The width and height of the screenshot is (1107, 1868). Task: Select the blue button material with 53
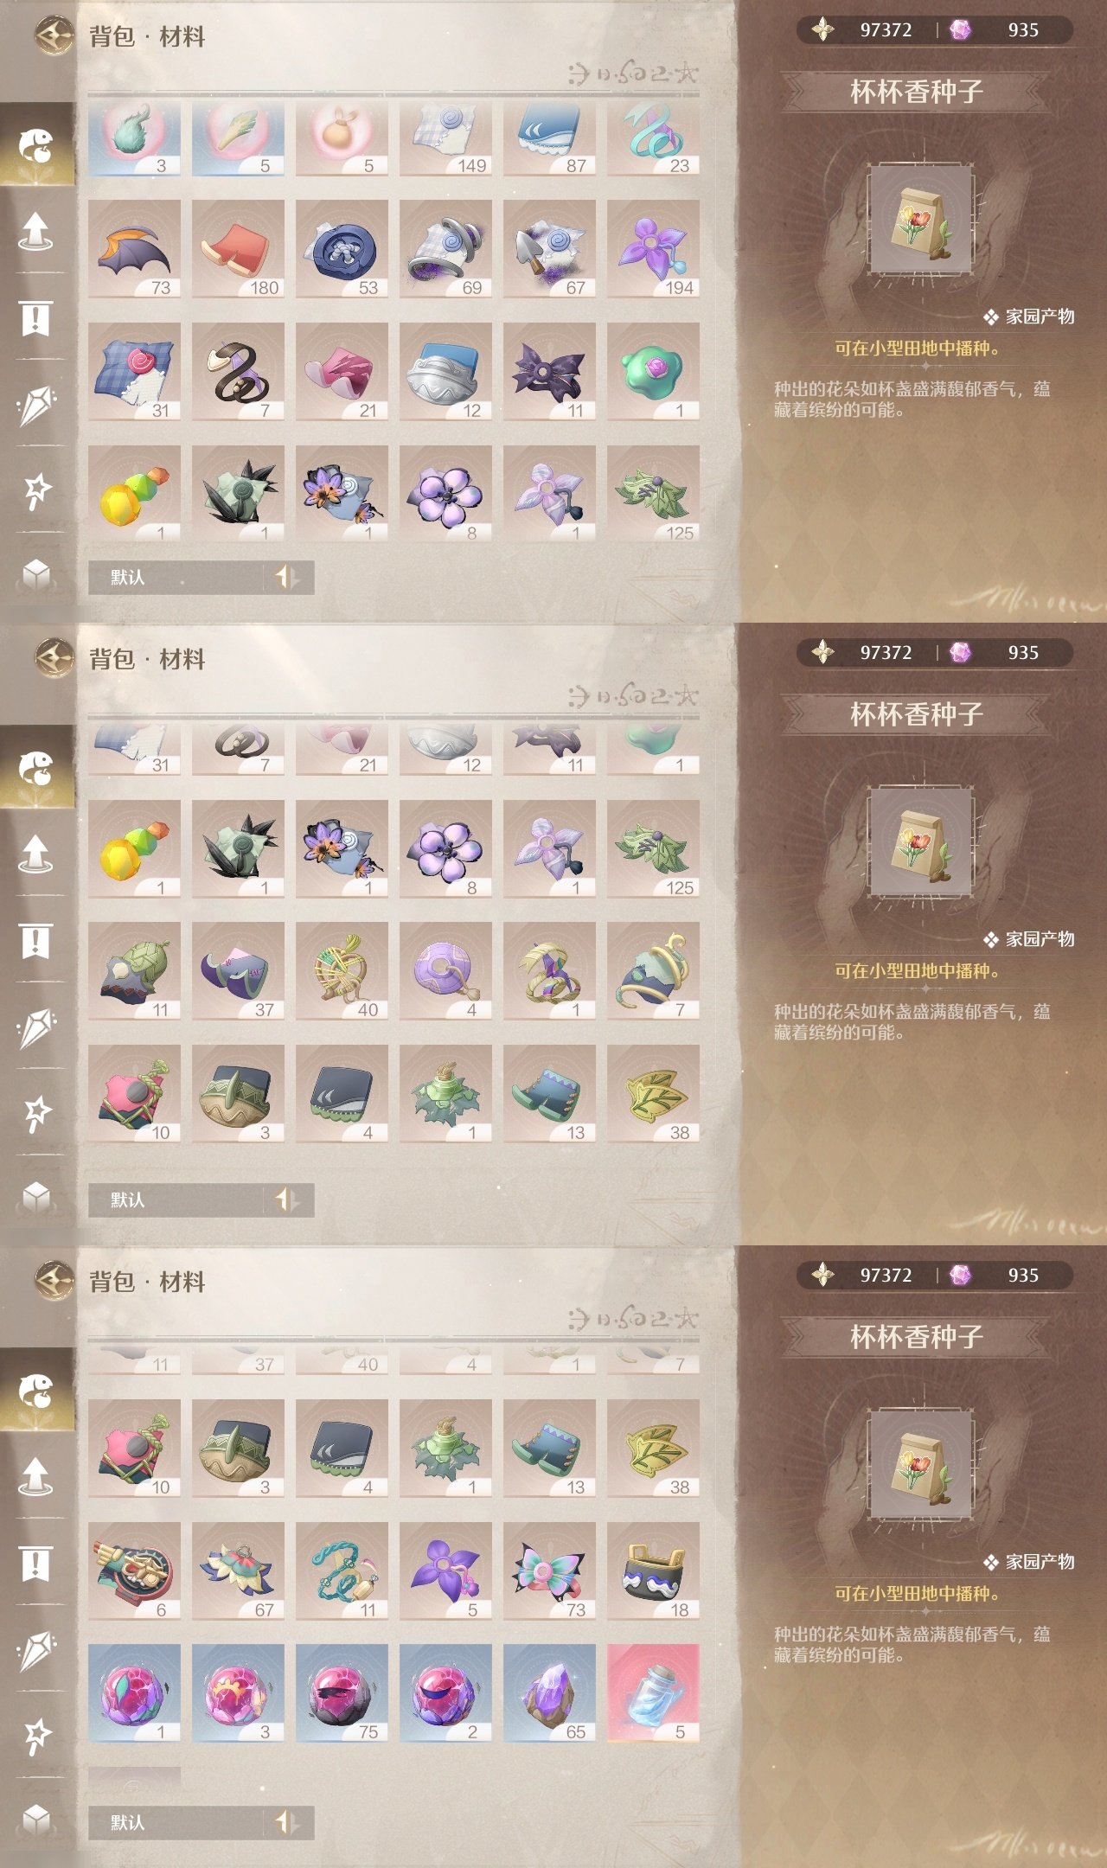coord(342,249)
